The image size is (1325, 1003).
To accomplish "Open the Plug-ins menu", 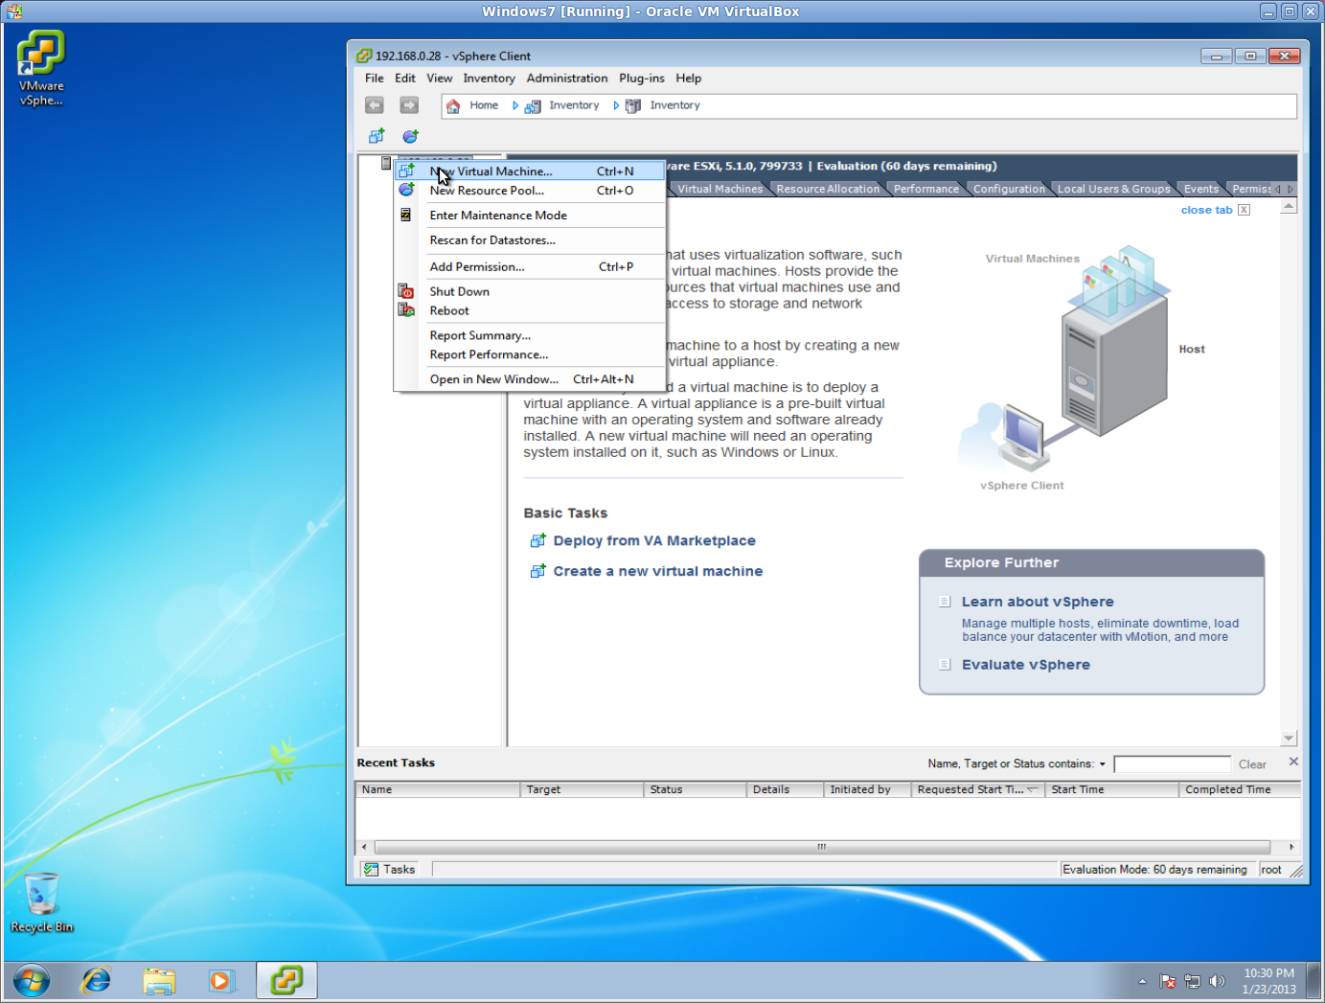I will pos(642,79).
